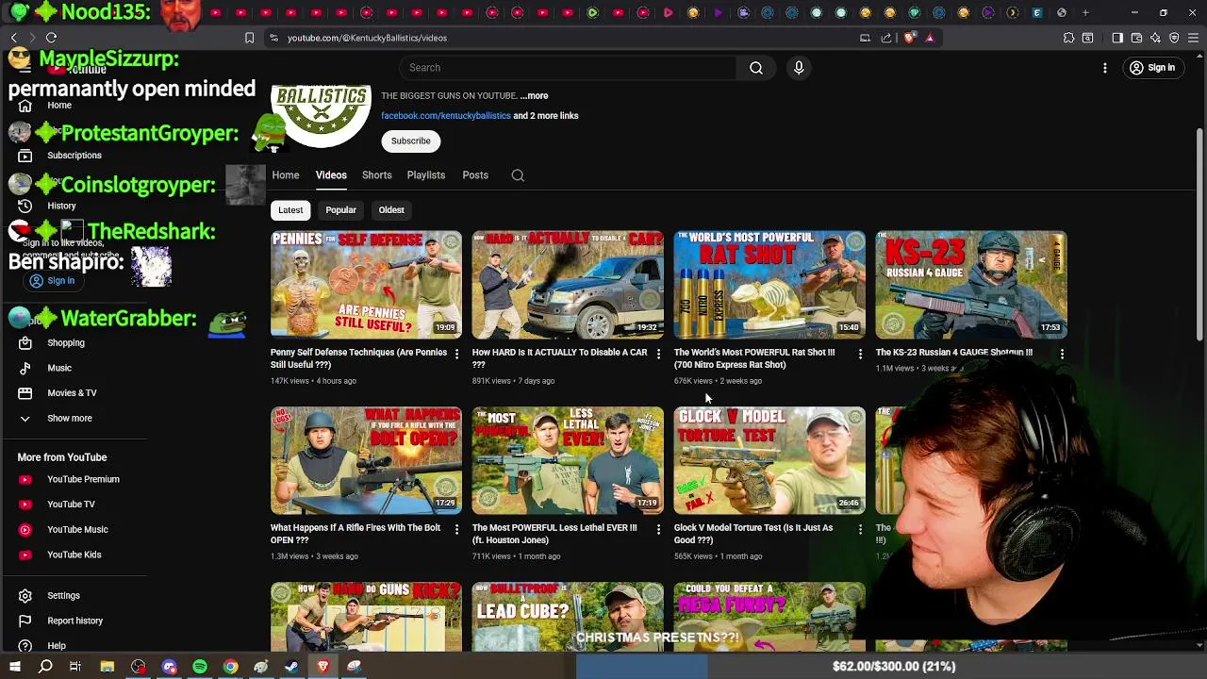Open Subscriptions in the sidebar
The width and height of the screenshot is (1207, 679).
(x=74, y=156)
